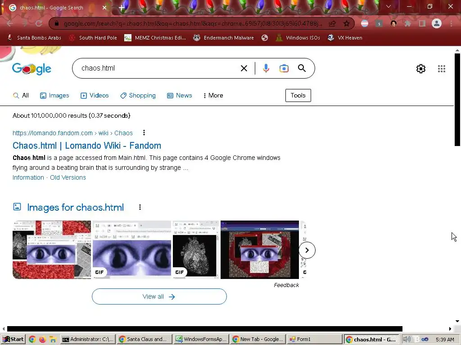The height and width of the screenshot is (345, 461).
Task: Open the Information sitelink
Action: coord(28,177)
